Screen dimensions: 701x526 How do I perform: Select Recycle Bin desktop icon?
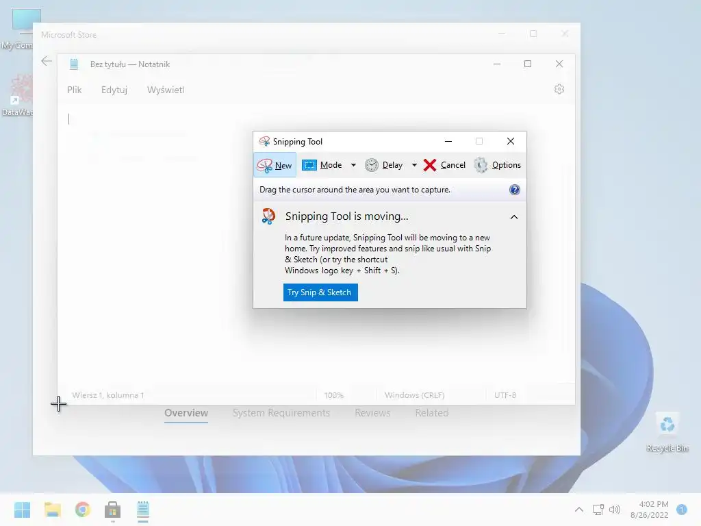click(667, 432)
